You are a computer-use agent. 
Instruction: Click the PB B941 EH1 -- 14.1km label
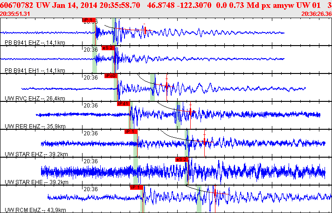click(35, 71)
